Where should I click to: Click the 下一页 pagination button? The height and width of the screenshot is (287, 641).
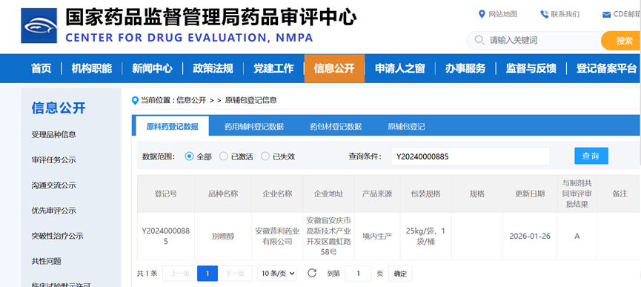pyautogui.click(x=235, y=274)
